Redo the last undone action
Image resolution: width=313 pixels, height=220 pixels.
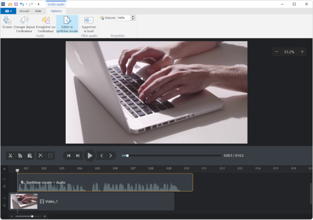31,4
